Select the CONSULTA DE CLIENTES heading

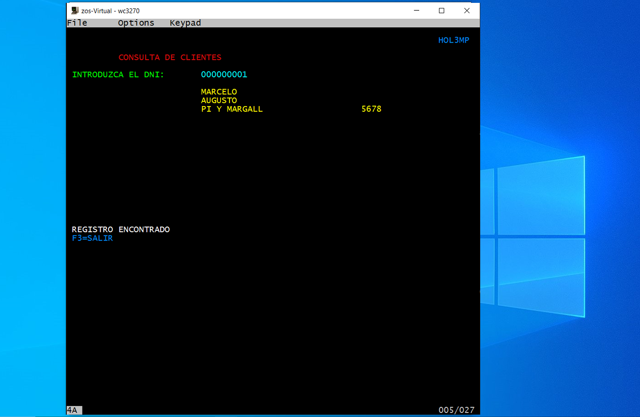[170, 57]
